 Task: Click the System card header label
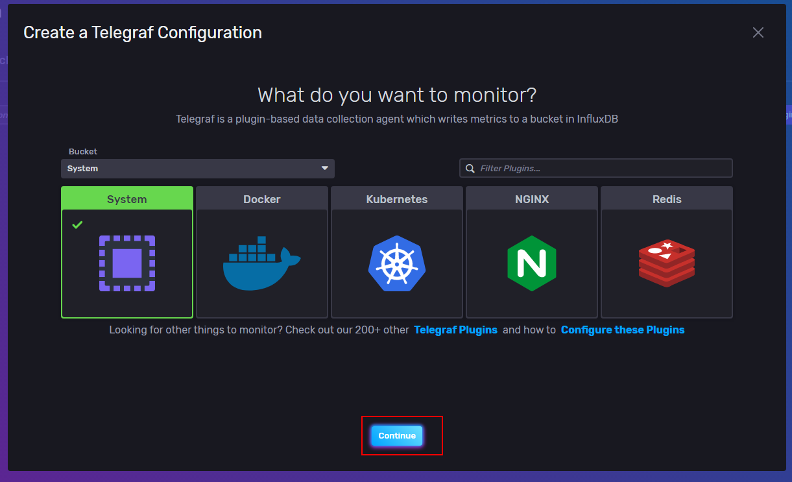pos(127,199)
